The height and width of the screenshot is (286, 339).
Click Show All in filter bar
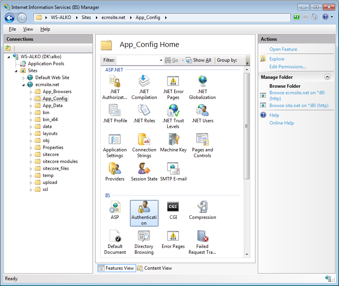point(199,60)
